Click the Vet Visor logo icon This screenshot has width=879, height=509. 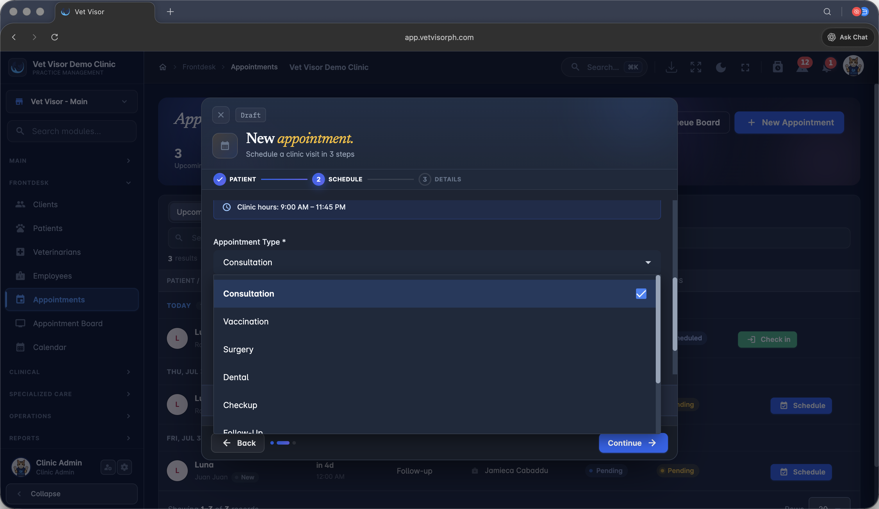coord(17,67)
